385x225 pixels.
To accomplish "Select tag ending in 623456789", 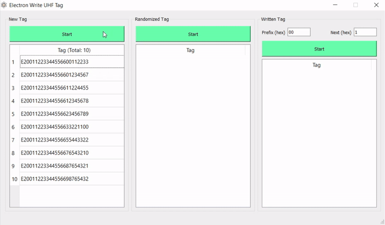I will [72, 114].
